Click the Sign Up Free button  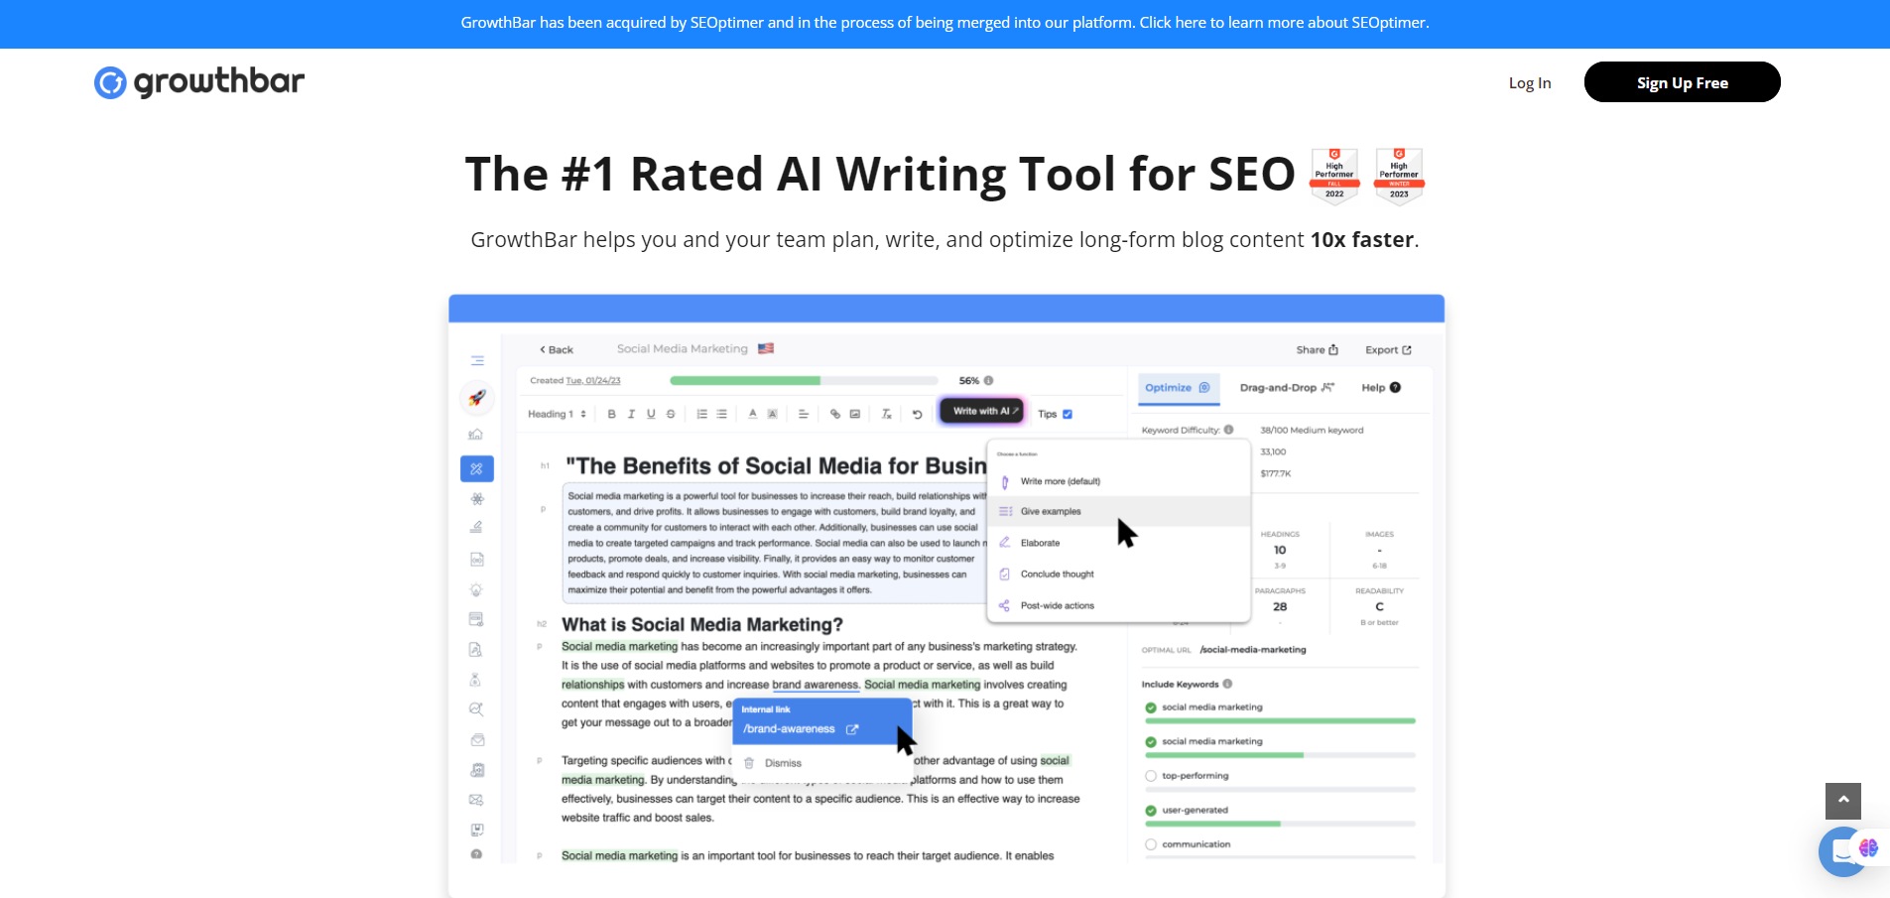point(1682,82)
